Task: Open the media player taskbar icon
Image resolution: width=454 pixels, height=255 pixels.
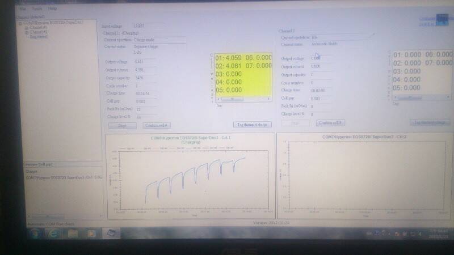Action: click(x=91, y=233)
